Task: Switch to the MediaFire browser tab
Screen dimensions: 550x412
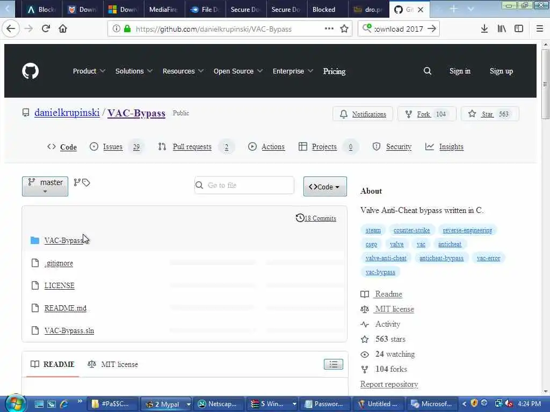Action: [164, 10]
